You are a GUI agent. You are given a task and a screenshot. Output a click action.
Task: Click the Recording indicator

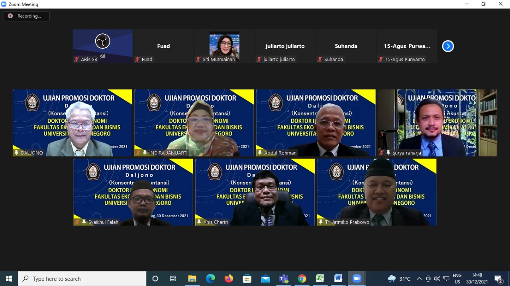point(26,16)
